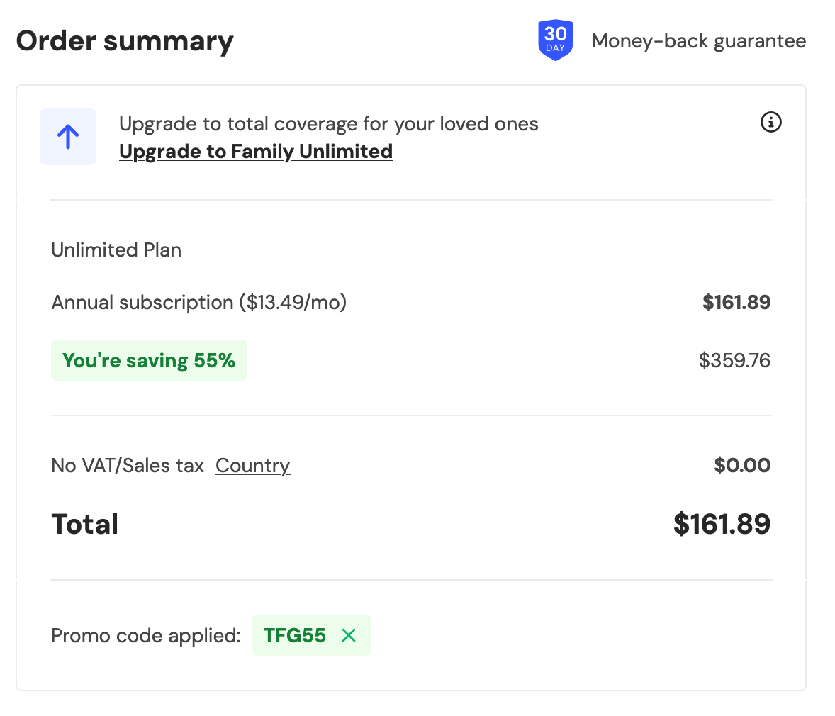Select the Money-back guarantee text
Viewport: 835px width, 716px height.
point(699,40)
